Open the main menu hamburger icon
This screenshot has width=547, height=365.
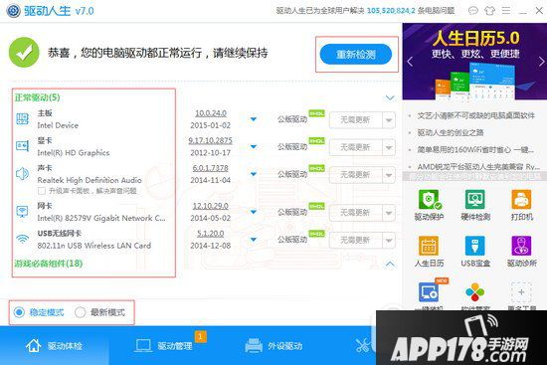(x=506, y=11)
